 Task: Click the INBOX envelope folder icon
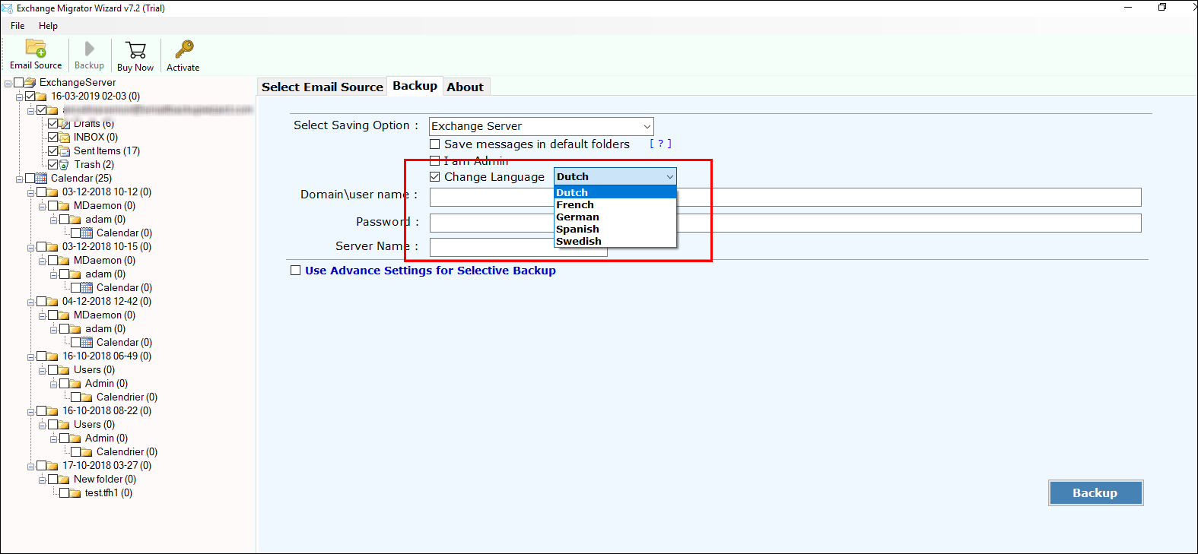65,138
